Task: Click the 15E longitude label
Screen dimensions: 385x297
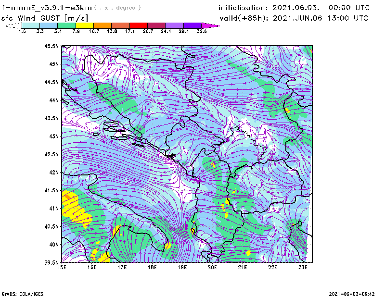Action: pos(62,267)
